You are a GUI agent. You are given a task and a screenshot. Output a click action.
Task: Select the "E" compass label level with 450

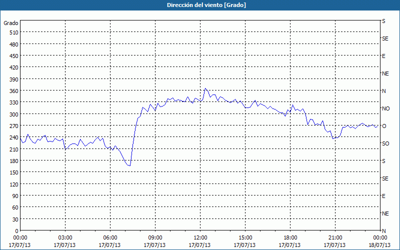click(383, 56)
